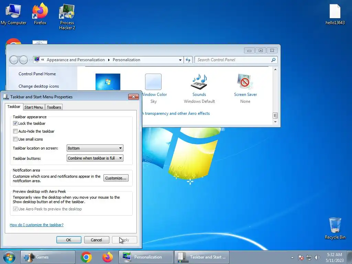Show hidden tray icons arrow
This screenshot has width=352, height=264.
tap(292, 257)
